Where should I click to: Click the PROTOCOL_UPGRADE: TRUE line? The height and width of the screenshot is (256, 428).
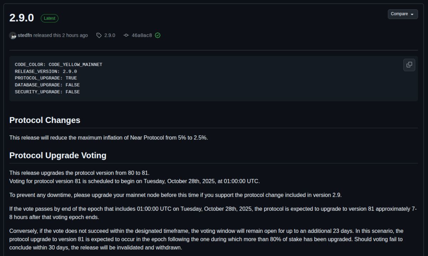pos(46,78)
